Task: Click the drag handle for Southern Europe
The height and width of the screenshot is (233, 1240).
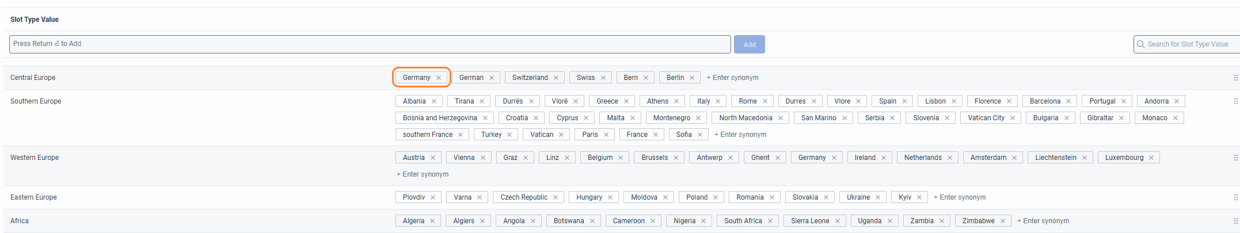Action: [1235, 101]
